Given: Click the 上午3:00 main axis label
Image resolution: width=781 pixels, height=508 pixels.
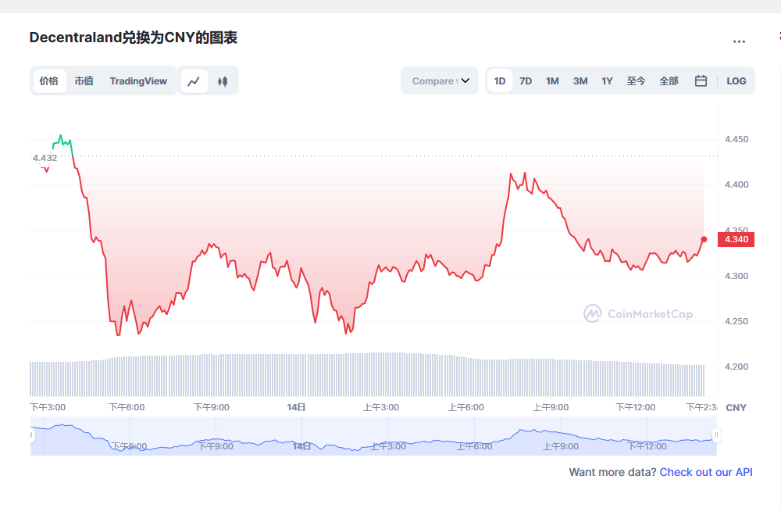Looking at the screenshot, I should (381, 407).
